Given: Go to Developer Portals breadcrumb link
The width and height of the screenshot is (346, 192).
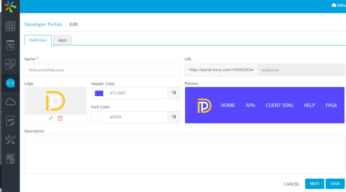Looking at the screenshot, I should tap(43, 24).
